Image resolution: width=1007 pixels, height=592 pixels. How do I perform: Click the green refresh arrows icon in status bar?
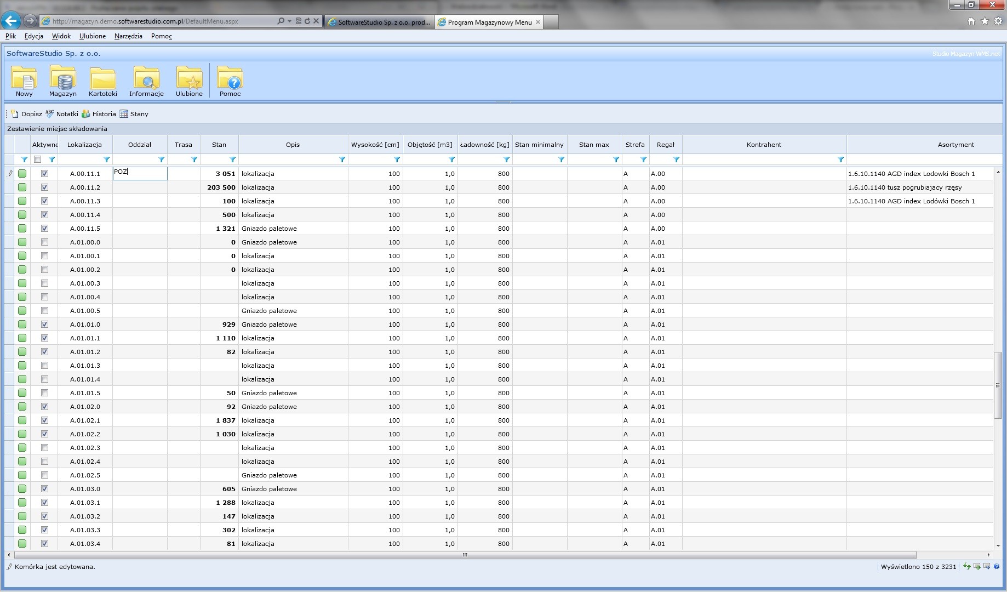967,566
